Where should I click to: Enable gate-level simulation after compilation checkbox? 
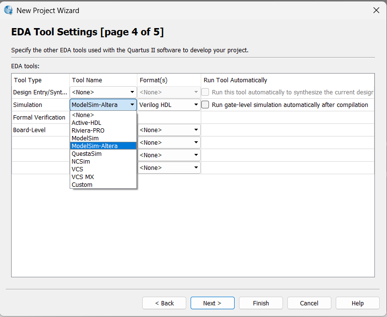coord(205,105)
